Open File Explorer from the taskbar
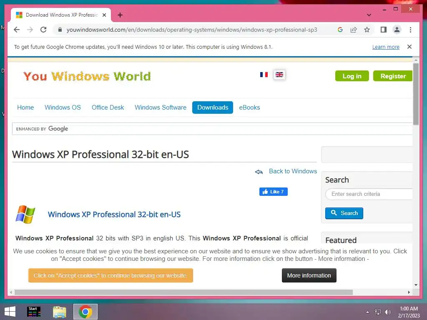The image size is (427, 320). click(60, 312)
